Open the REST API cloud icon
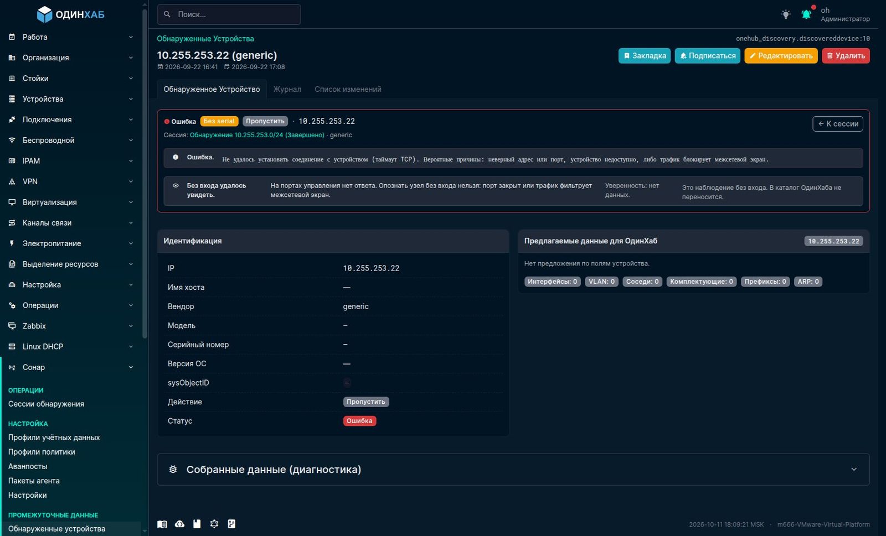This screenshot has height=536, width=886. [179, 524]
